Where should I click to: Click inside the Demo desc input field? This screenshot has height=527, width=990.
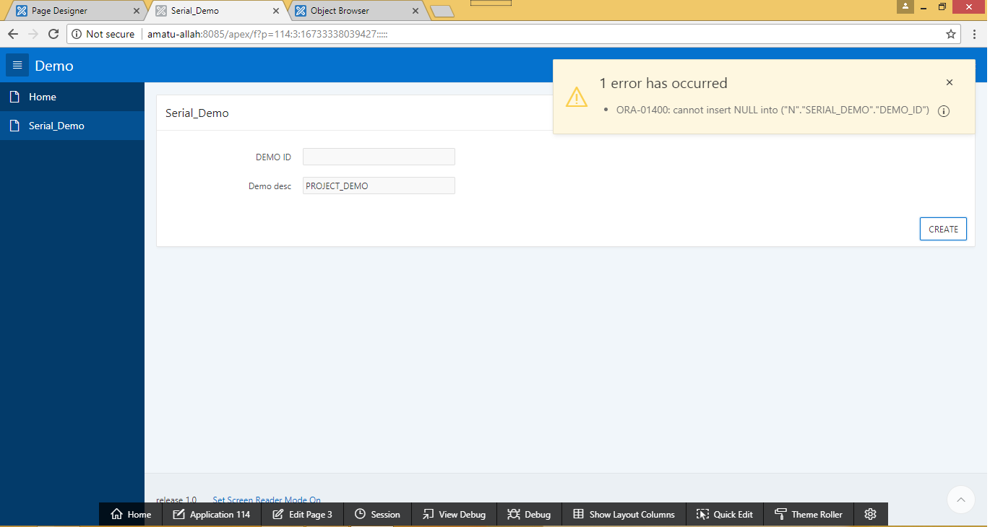[379, 186]
